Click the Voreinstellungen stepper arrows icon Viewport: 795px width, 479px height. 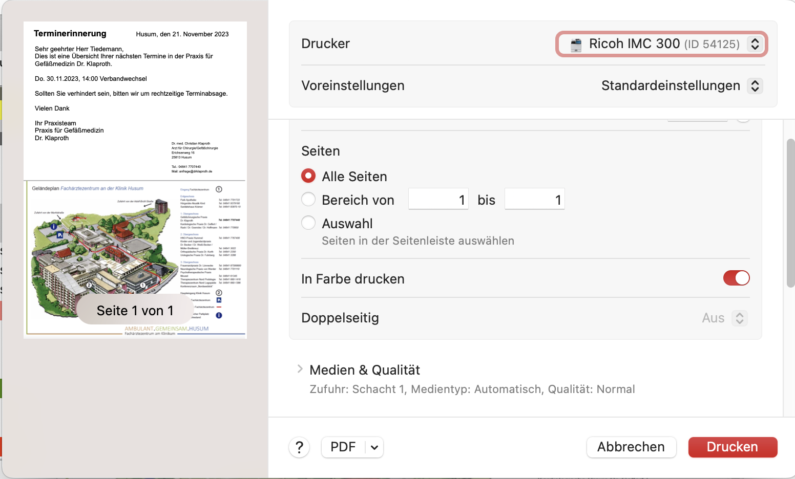755,85
